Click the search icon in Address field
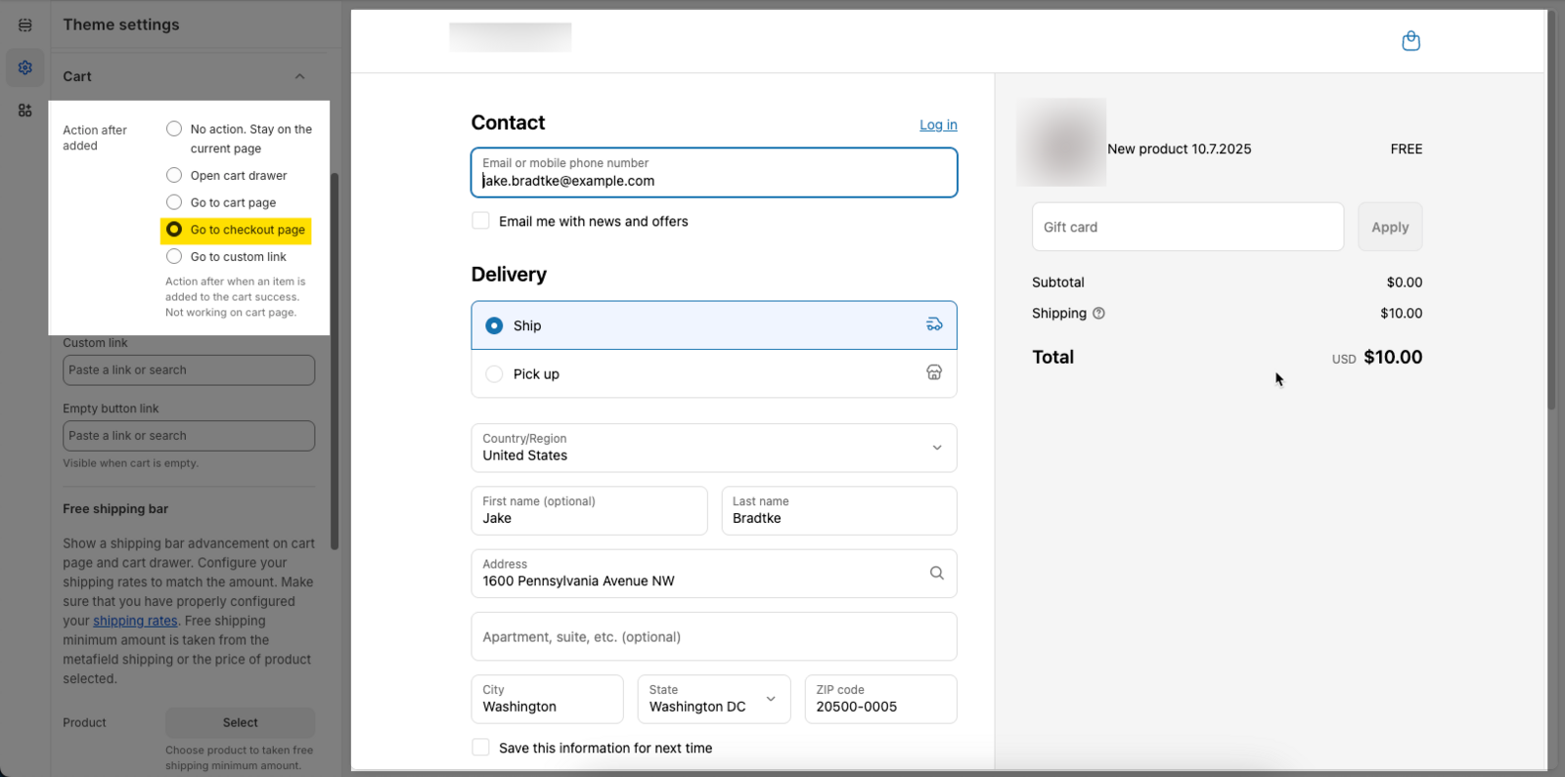 pos(936,574)
